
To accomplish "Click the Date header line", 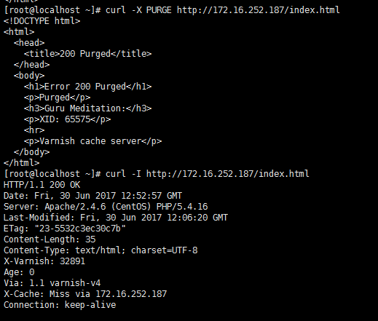I will [92, 196].
